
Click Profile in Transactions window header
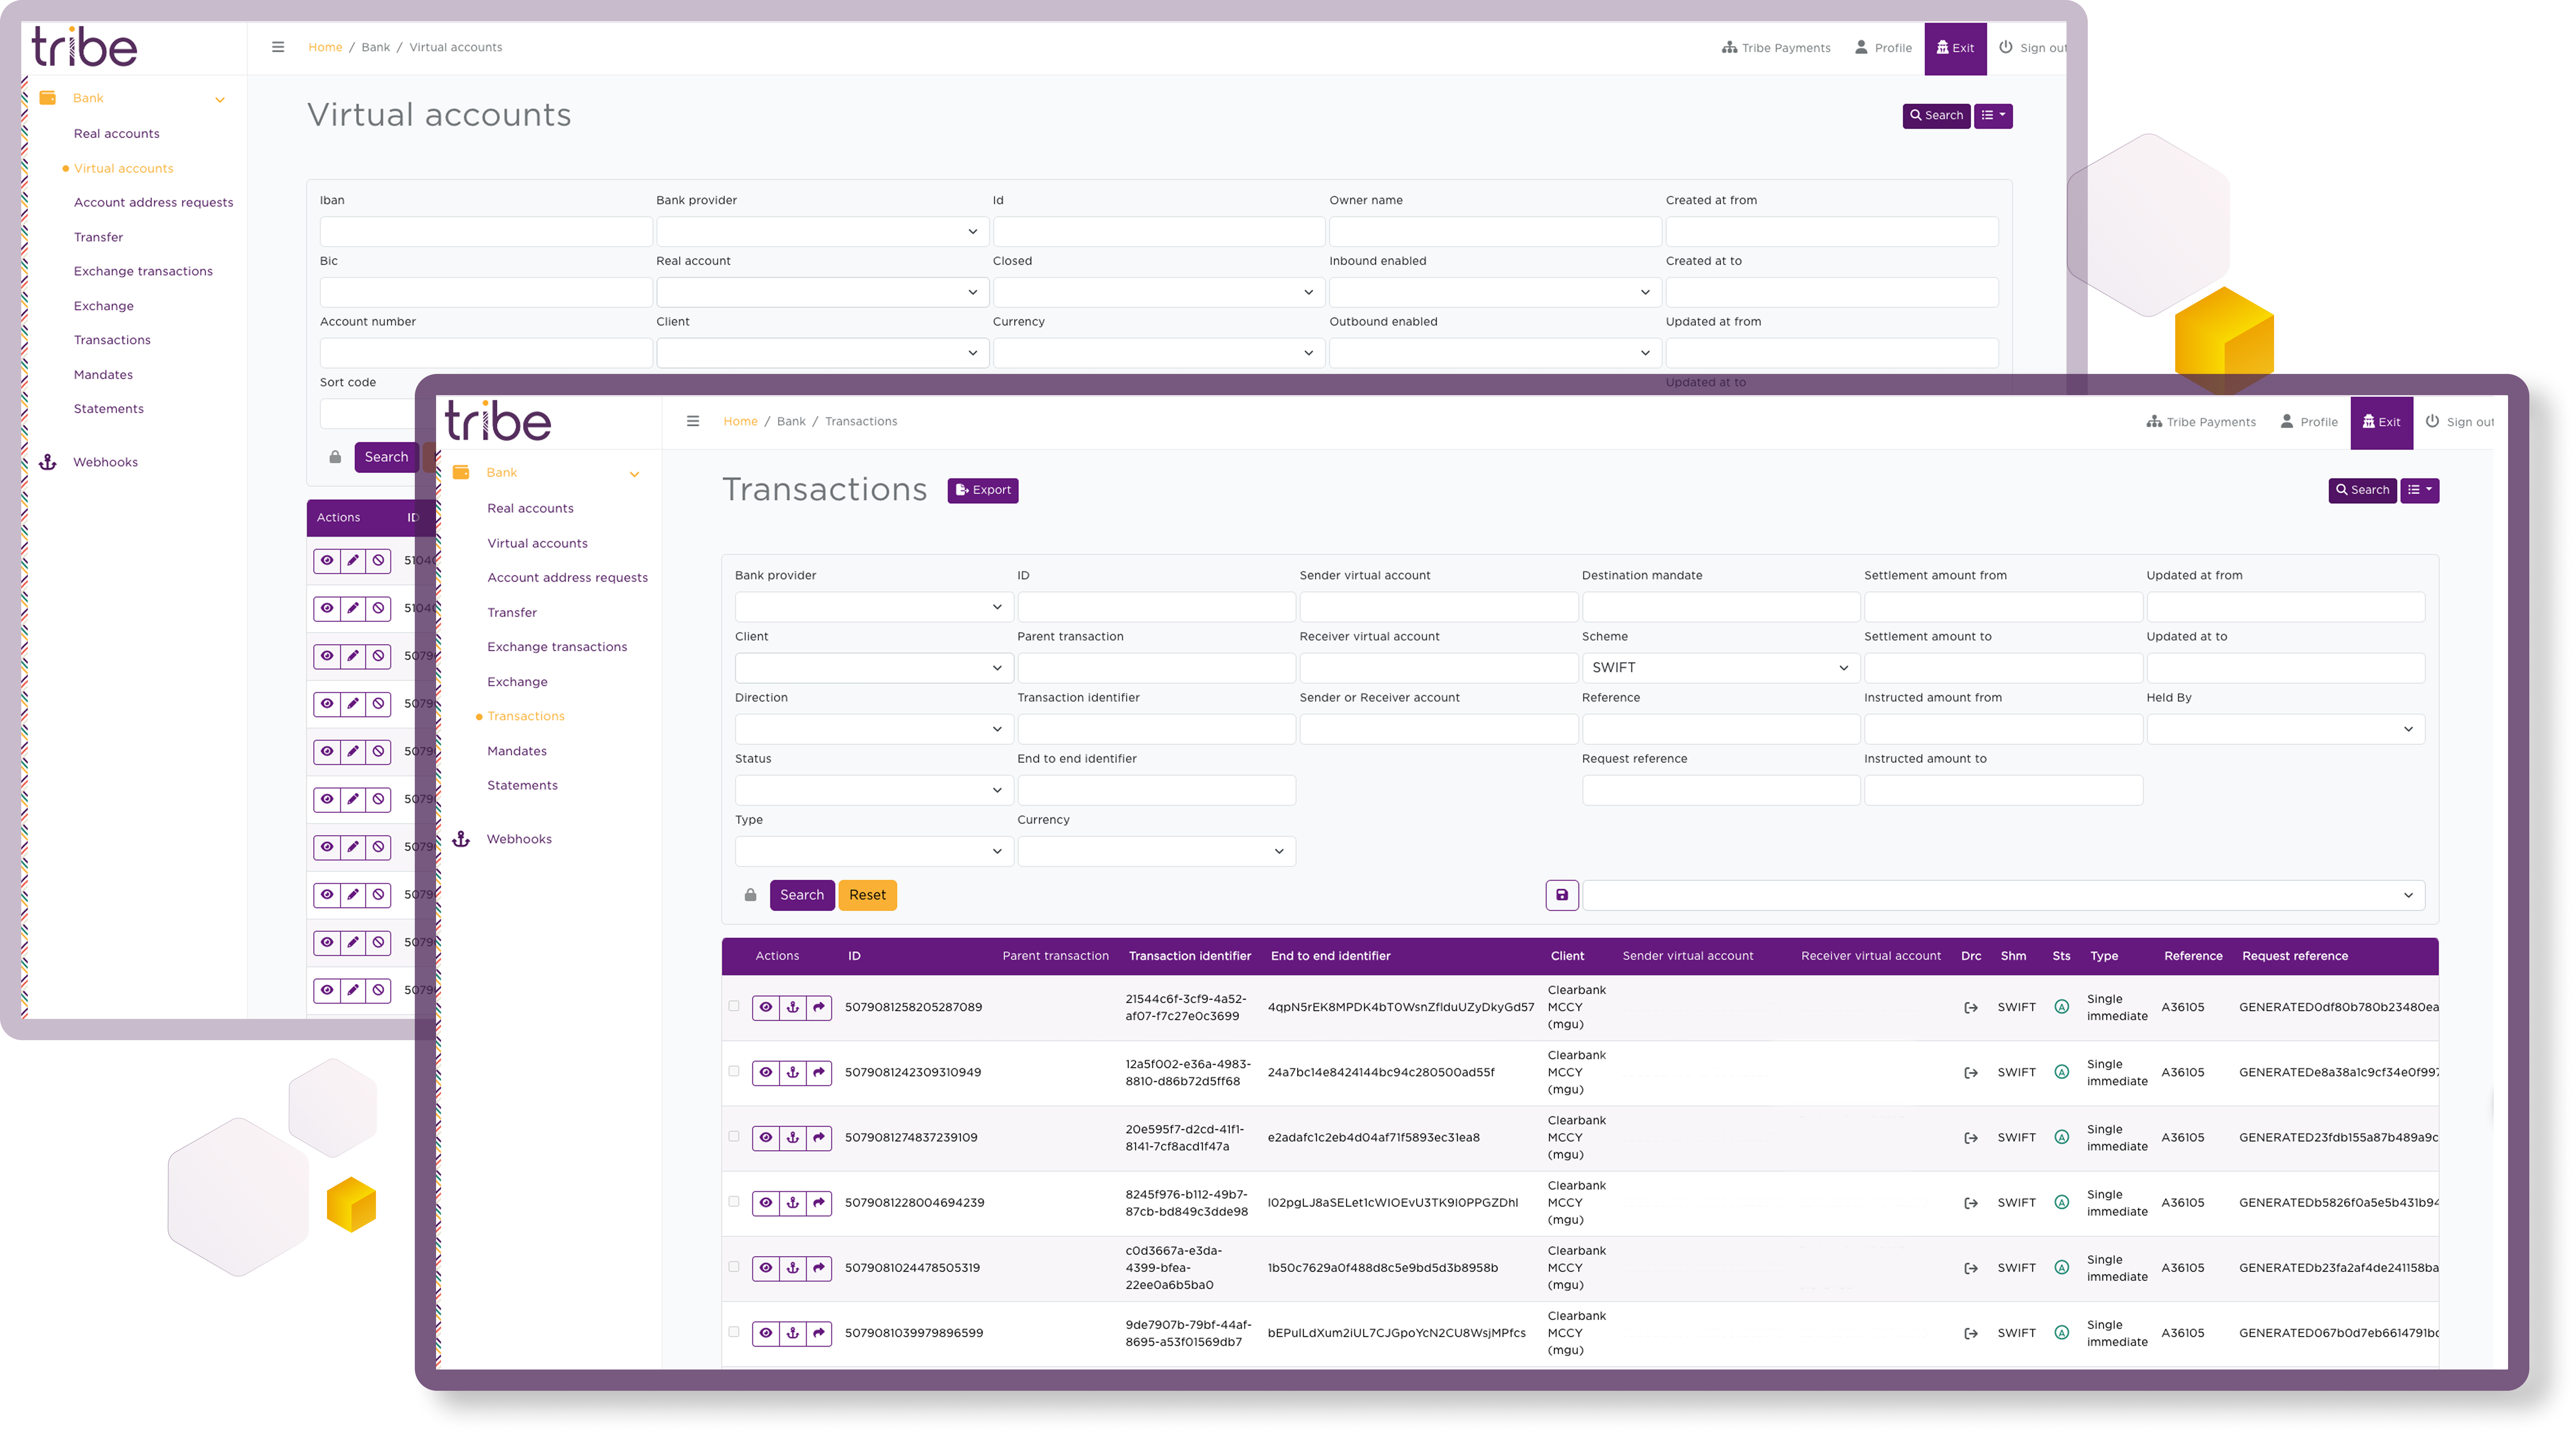[x=2309, y=422]
